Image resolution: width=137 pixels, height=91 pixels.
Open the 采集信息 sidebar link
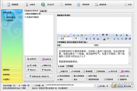[x=10, y=20]
